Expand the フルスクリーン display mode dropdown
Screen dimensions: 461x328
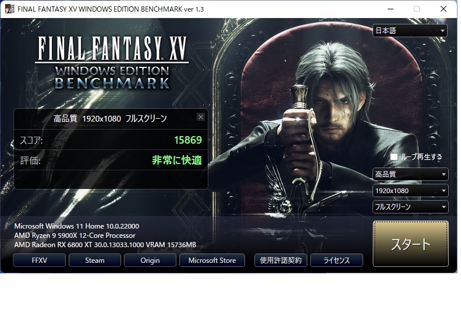tap(410, 206)
